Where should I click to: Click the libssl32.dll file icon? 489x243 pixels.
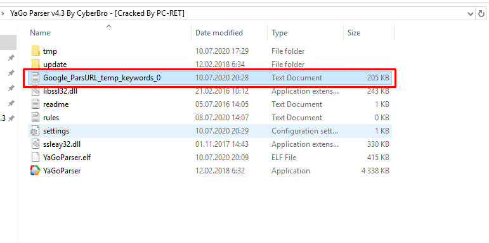pos(36,91)
